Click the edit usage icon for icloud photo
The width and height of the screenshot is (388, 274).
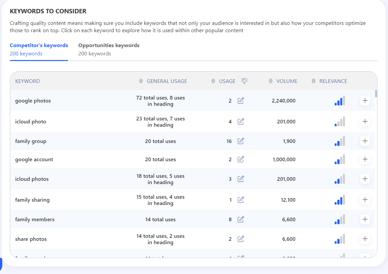(x=241, y=121)
